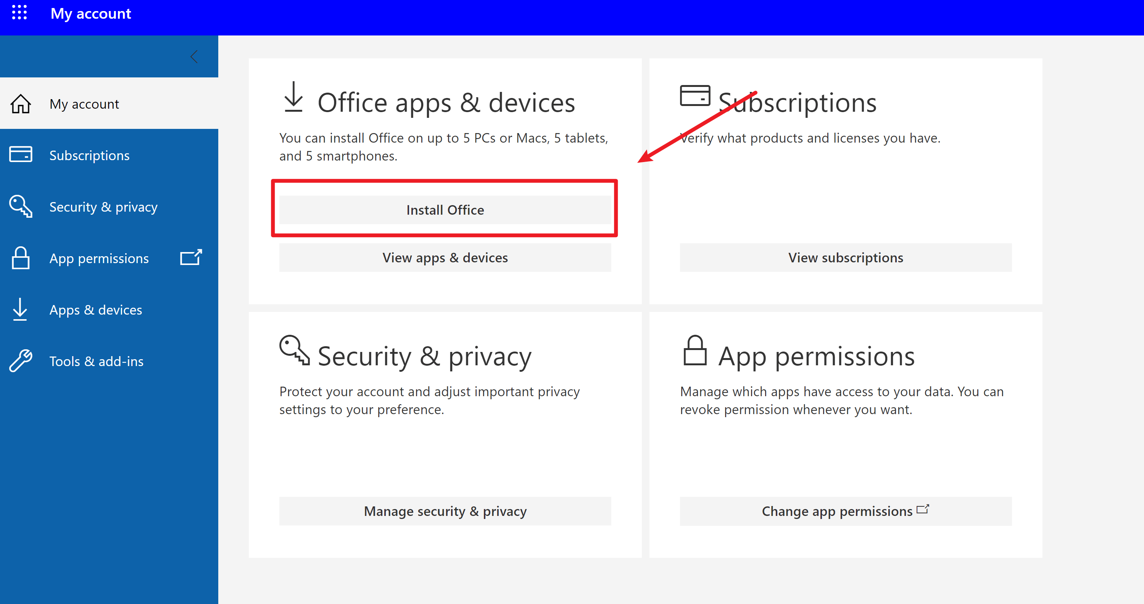Click the Office apps & devices heading

click(446, 103)
